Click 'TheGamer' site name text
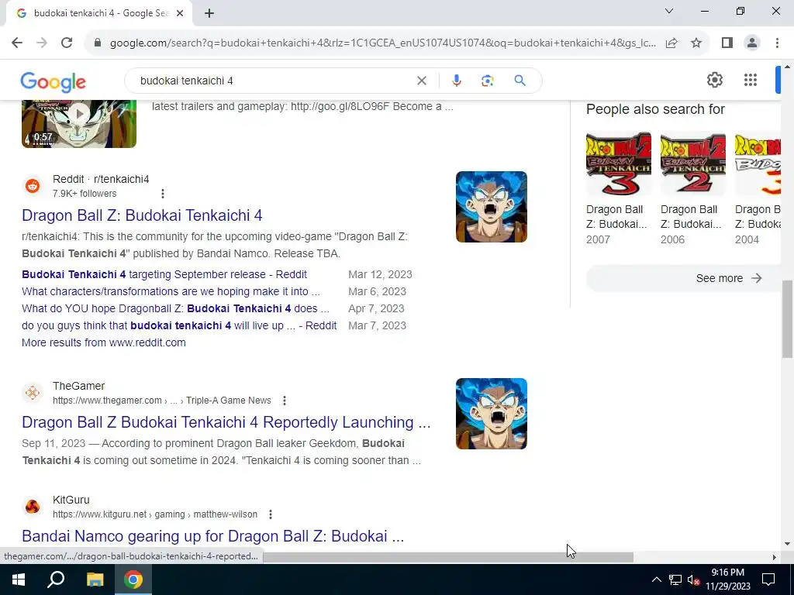 coord(78,386)
